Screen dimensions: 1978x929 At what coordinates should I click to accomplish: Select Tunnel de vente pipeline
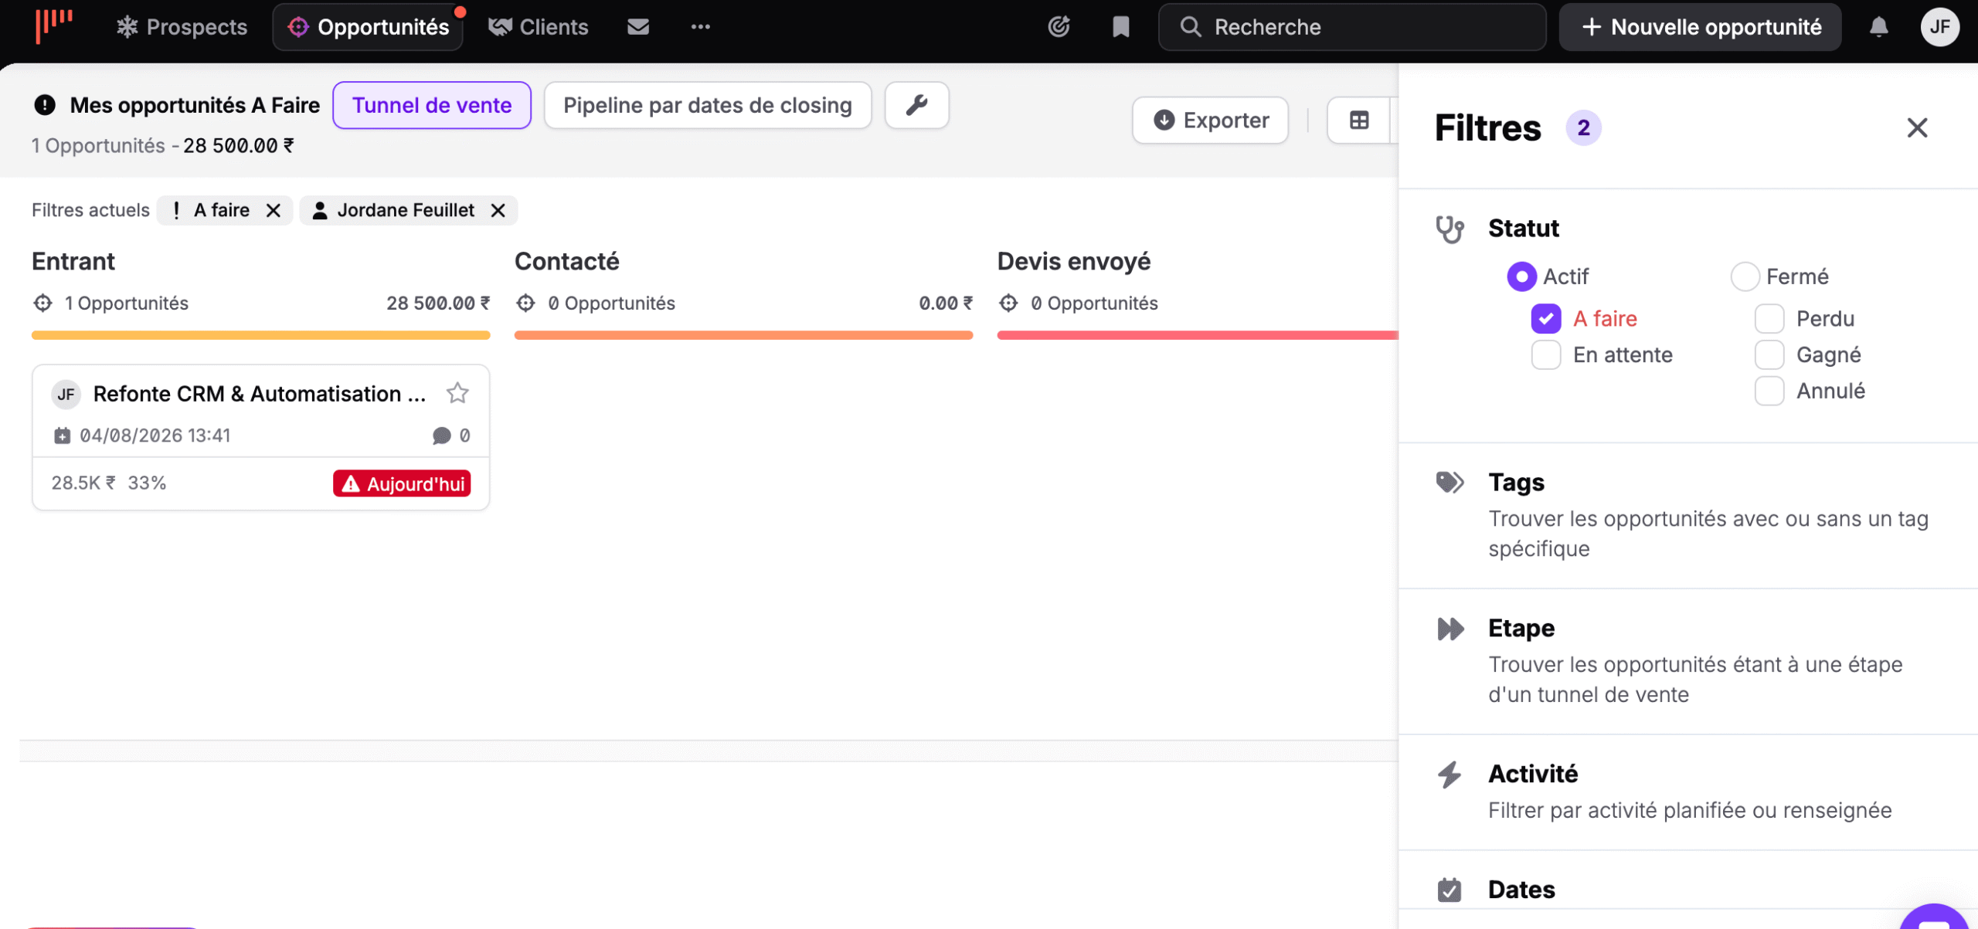[x=432, y=105]
